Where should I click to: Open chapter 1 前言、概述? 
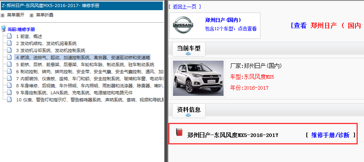[x=29, y=36]
